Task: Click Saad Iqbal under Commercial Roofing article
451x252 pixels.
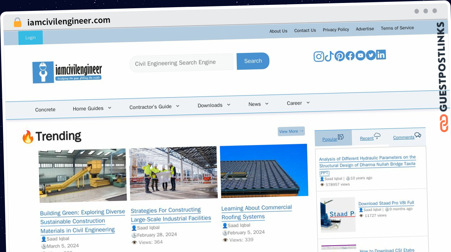Action: [x=239, y=225]
